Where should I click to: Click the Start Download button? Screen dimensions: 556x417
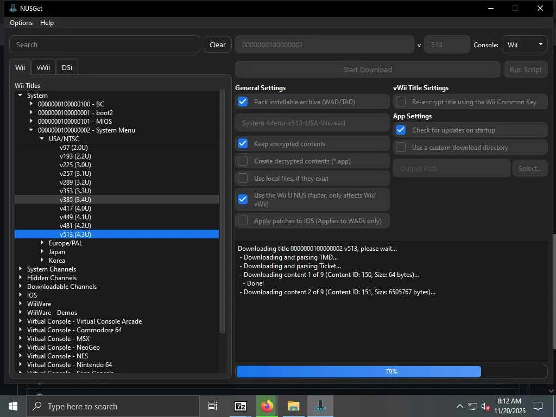point(368,69)
